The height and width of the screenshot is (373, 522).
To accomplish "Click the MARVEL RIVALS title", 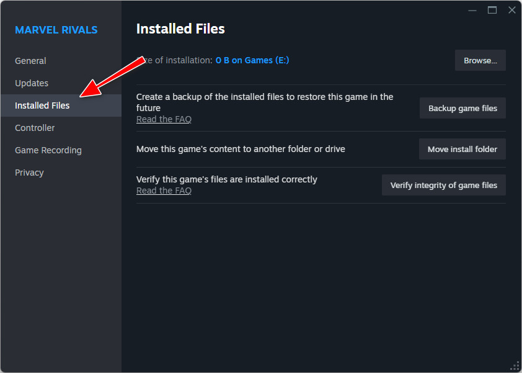I will [56, 30].
